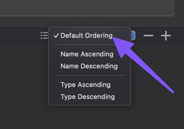Viewport: 184px width, 129px height.
Task: Click the list ordering icon left of menu
Action: point(44,36)
